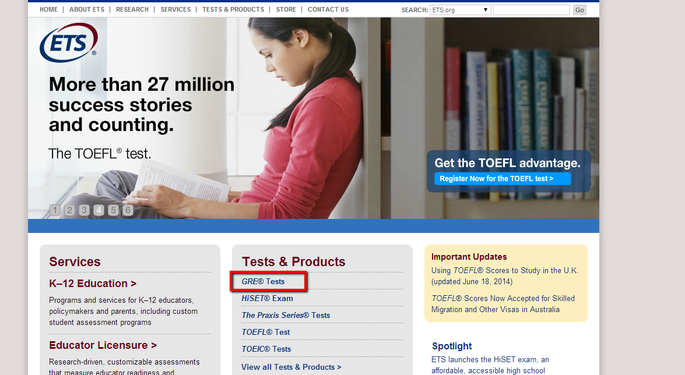685x375 pixels.
Task: Open the ETS launches HiSET exam spotlight
Action: pyautogui.click(x=490, y=365)
